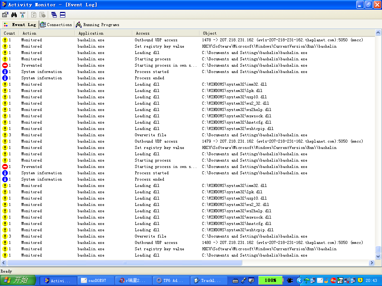The width and height of the screenshot is (382, 286).
Task: Select the second C:\WINDOWS\system32\mswsock.dll entry
Action: 236,217
